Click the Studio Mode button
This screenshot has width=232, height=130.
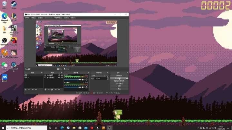119,83
